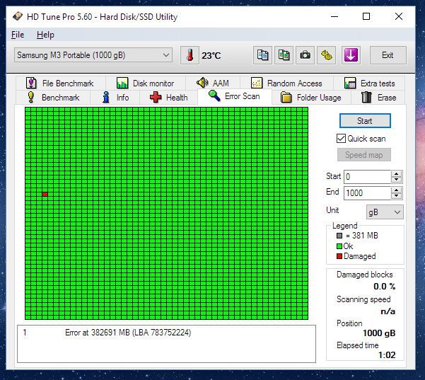Click the Folder Usage folder icon
Image resolution: width=425 pixels, height=380 pixels.
pos(286,98)
